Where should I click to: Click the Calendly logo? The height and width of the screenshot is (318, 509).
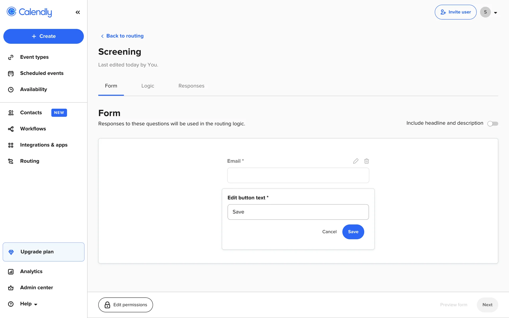[x=29, y=12]
